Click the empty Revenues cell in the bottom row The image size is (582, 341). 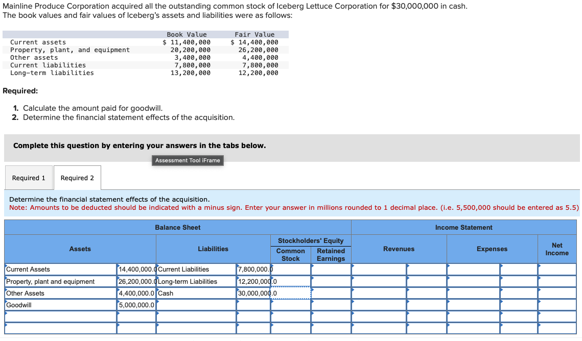(378, 328)
